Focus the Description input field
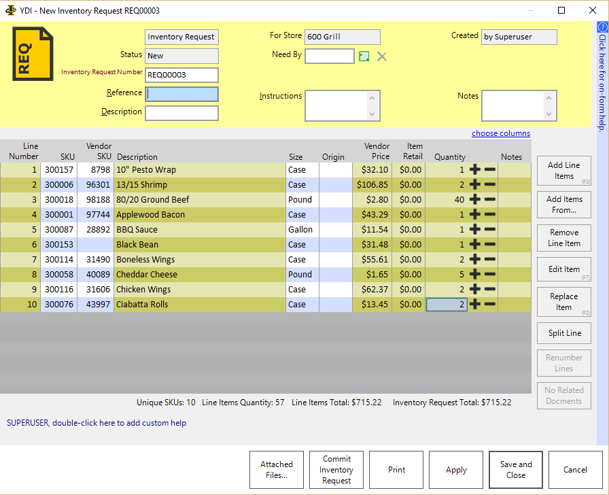The height and width of the screenshot is (495, 609). [182, 113]
